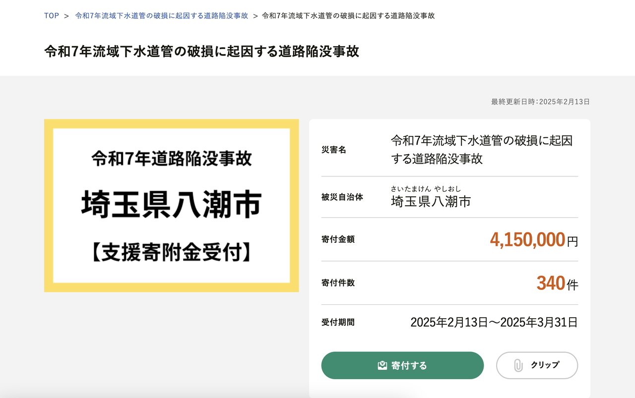Click the クリップ button
This screenshot has width=635, height=398.
(537, 365)
